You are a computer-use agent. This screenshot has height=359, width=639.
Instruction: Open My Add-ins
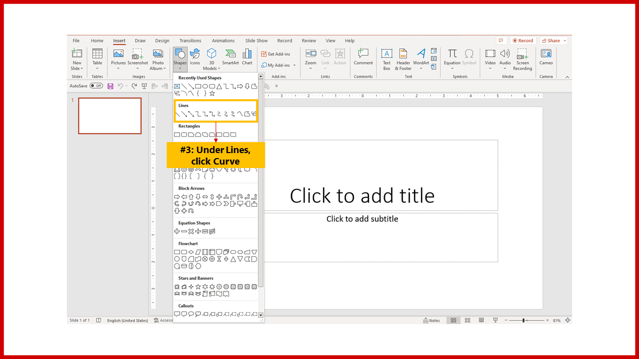[278, 65]
